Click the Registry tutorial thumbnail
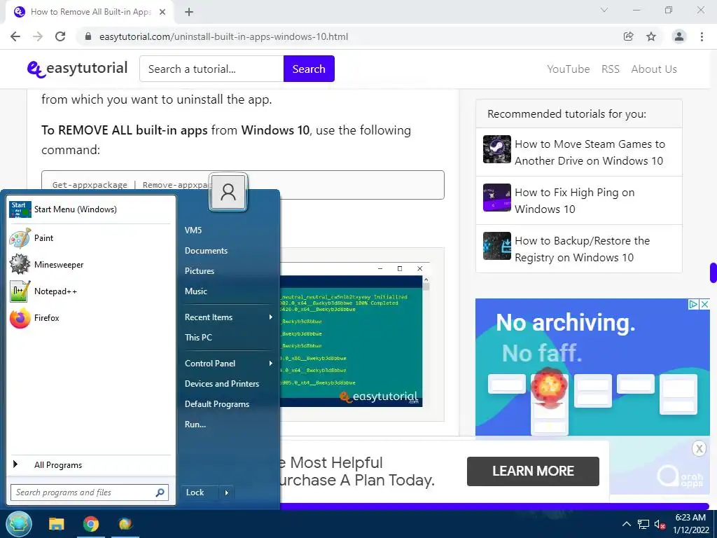The image size is (717, 538). point(496,246)
